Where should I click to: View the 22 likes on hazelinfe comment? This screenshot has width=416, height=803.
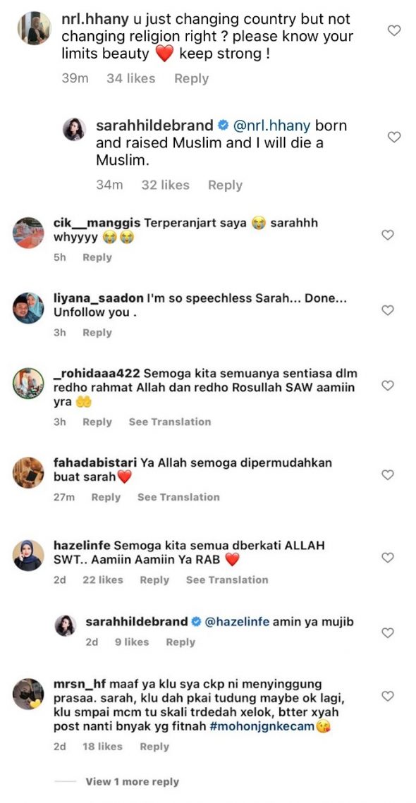[x=103, y=580]
